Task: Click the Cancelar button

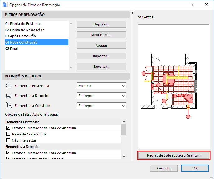Action: click(x=164, y=168)
